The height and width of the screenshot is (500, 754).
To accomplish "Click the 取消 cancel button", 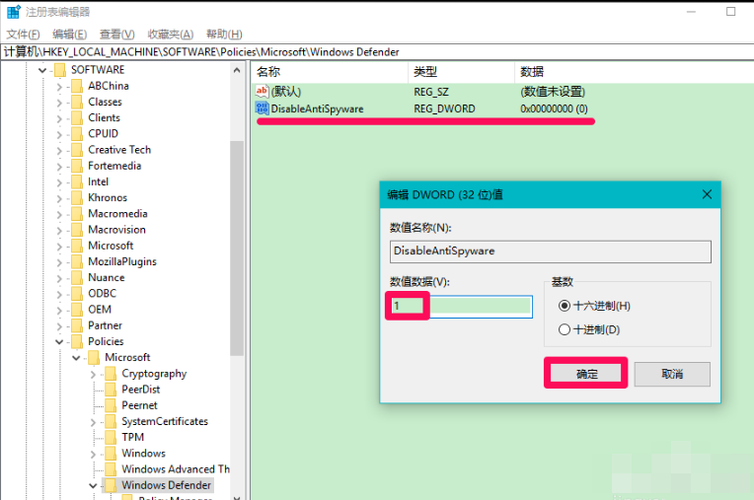I will tap(672, 374).
